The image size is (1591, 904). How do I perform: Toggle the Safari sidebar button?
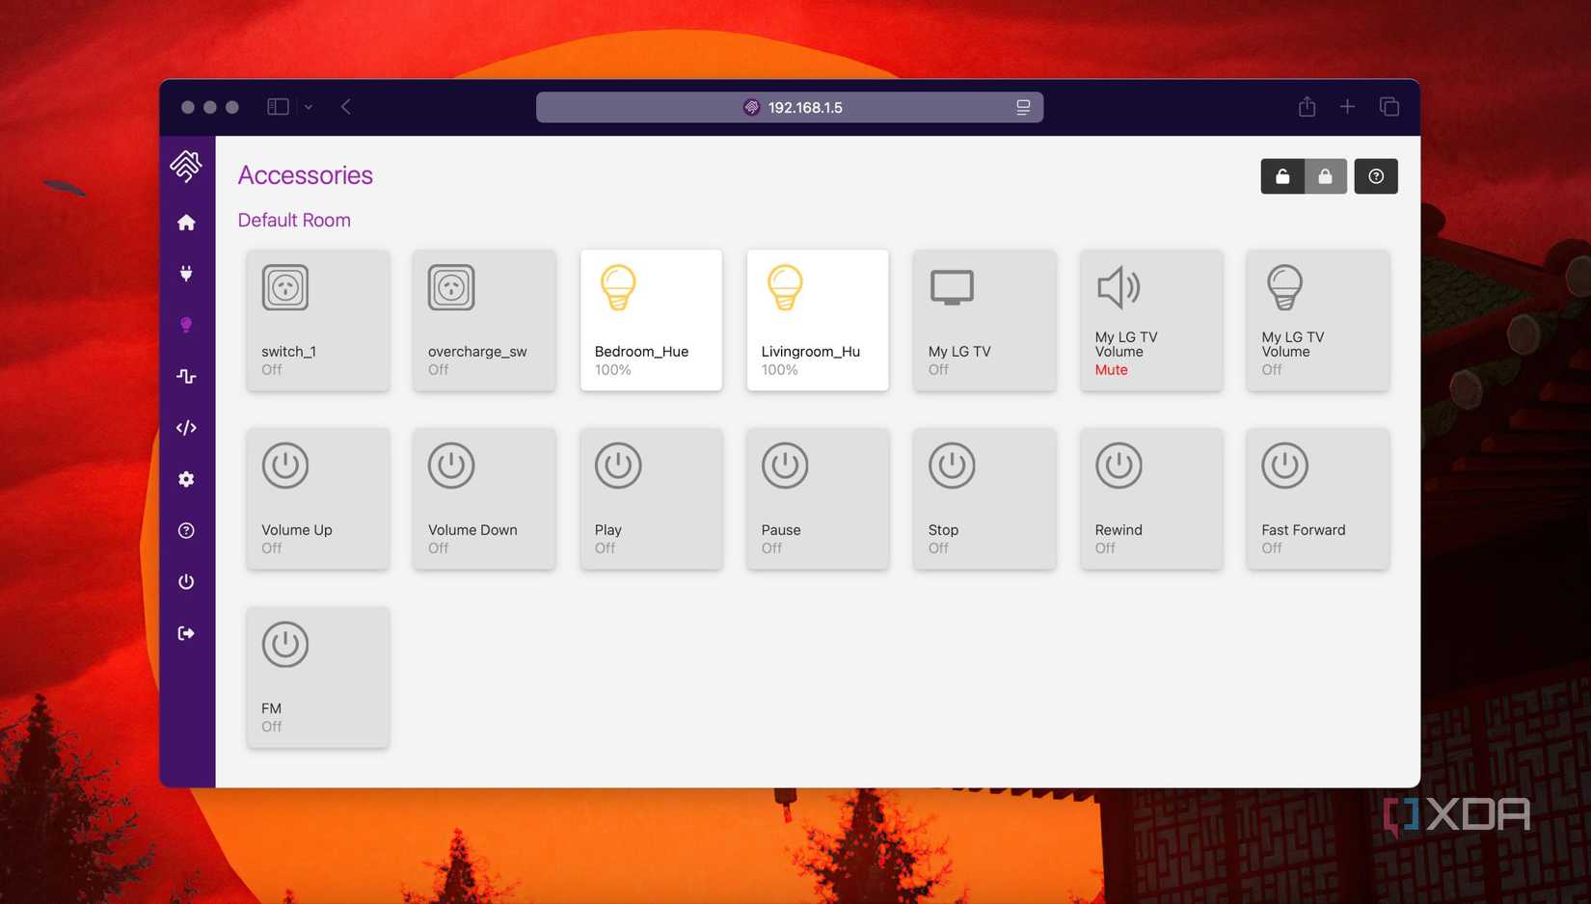pyautogui.click(x=278, y=107)
